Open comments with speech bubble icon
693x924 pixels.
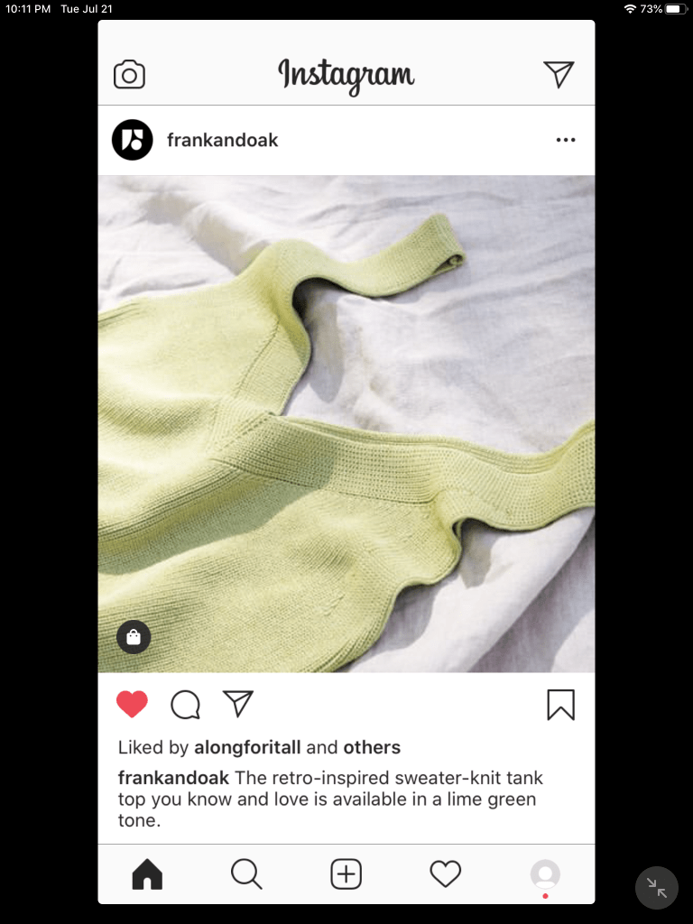coord(186,704)
